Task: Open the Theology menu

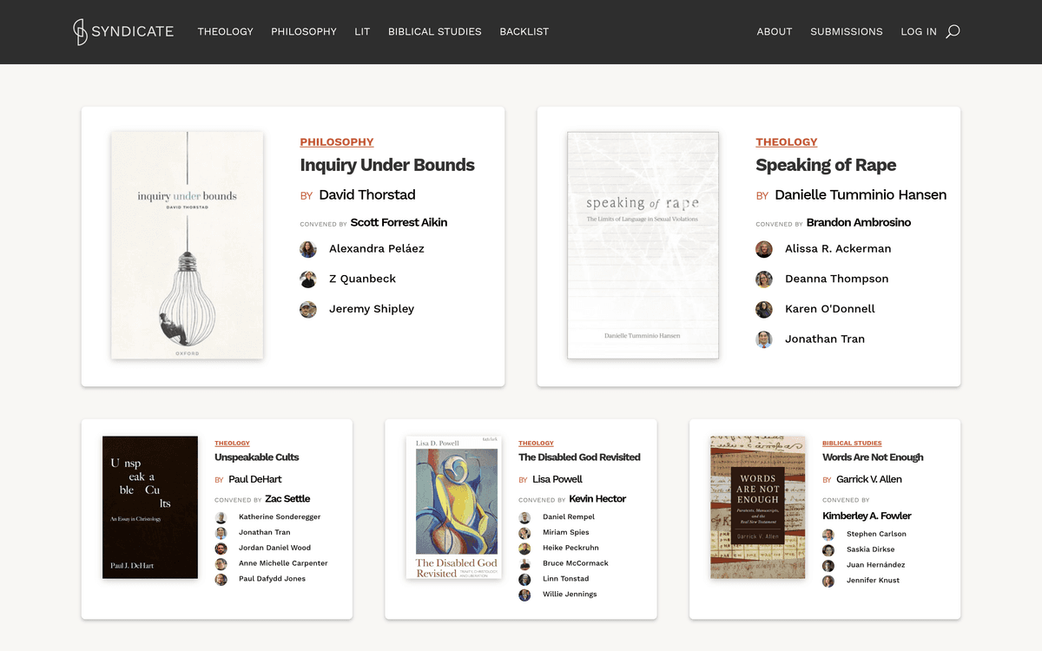Action: (x=226, y=31)
